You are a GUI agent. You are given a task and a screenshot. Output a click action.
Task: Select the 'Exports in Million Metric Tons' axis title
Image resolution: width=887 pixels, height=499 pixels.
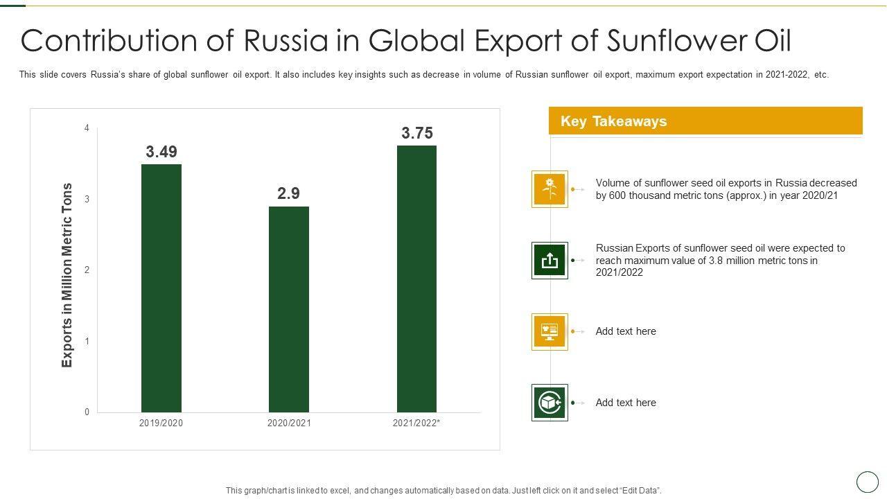click(67, 275)
